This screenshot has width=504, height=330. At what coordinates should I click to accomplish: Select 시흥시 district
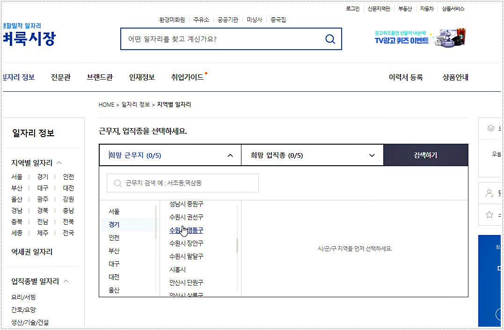click(x=177, y=270)
